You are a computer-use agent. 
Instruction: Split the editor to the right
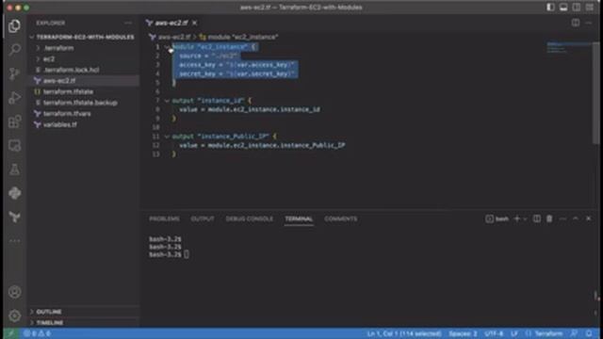(x=576, y=23)
